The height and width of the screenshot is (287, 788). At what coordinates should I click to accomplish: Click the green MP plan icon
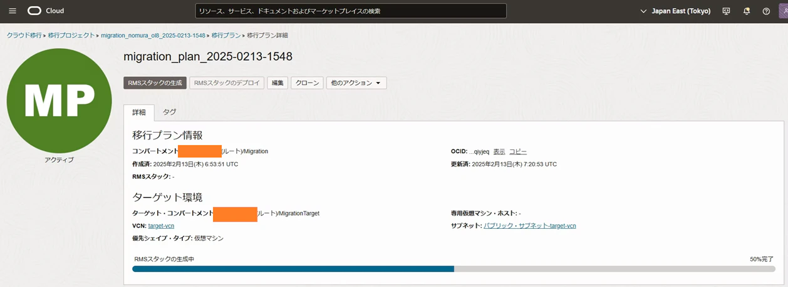coord(60,101)
